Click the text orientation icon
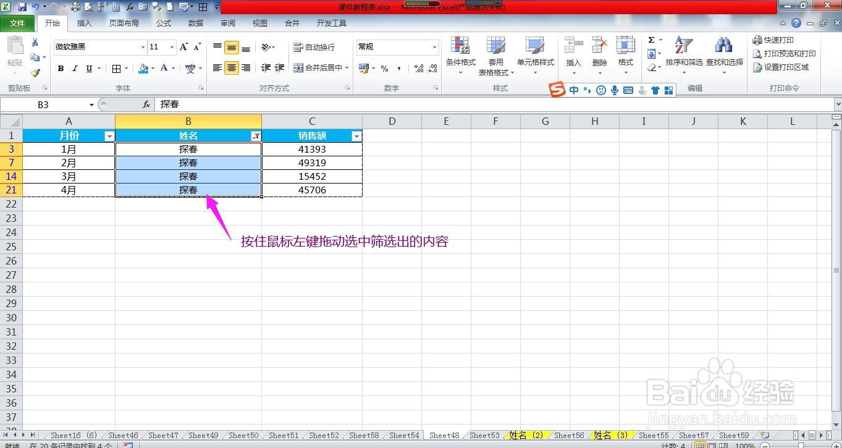 point(266,47)
